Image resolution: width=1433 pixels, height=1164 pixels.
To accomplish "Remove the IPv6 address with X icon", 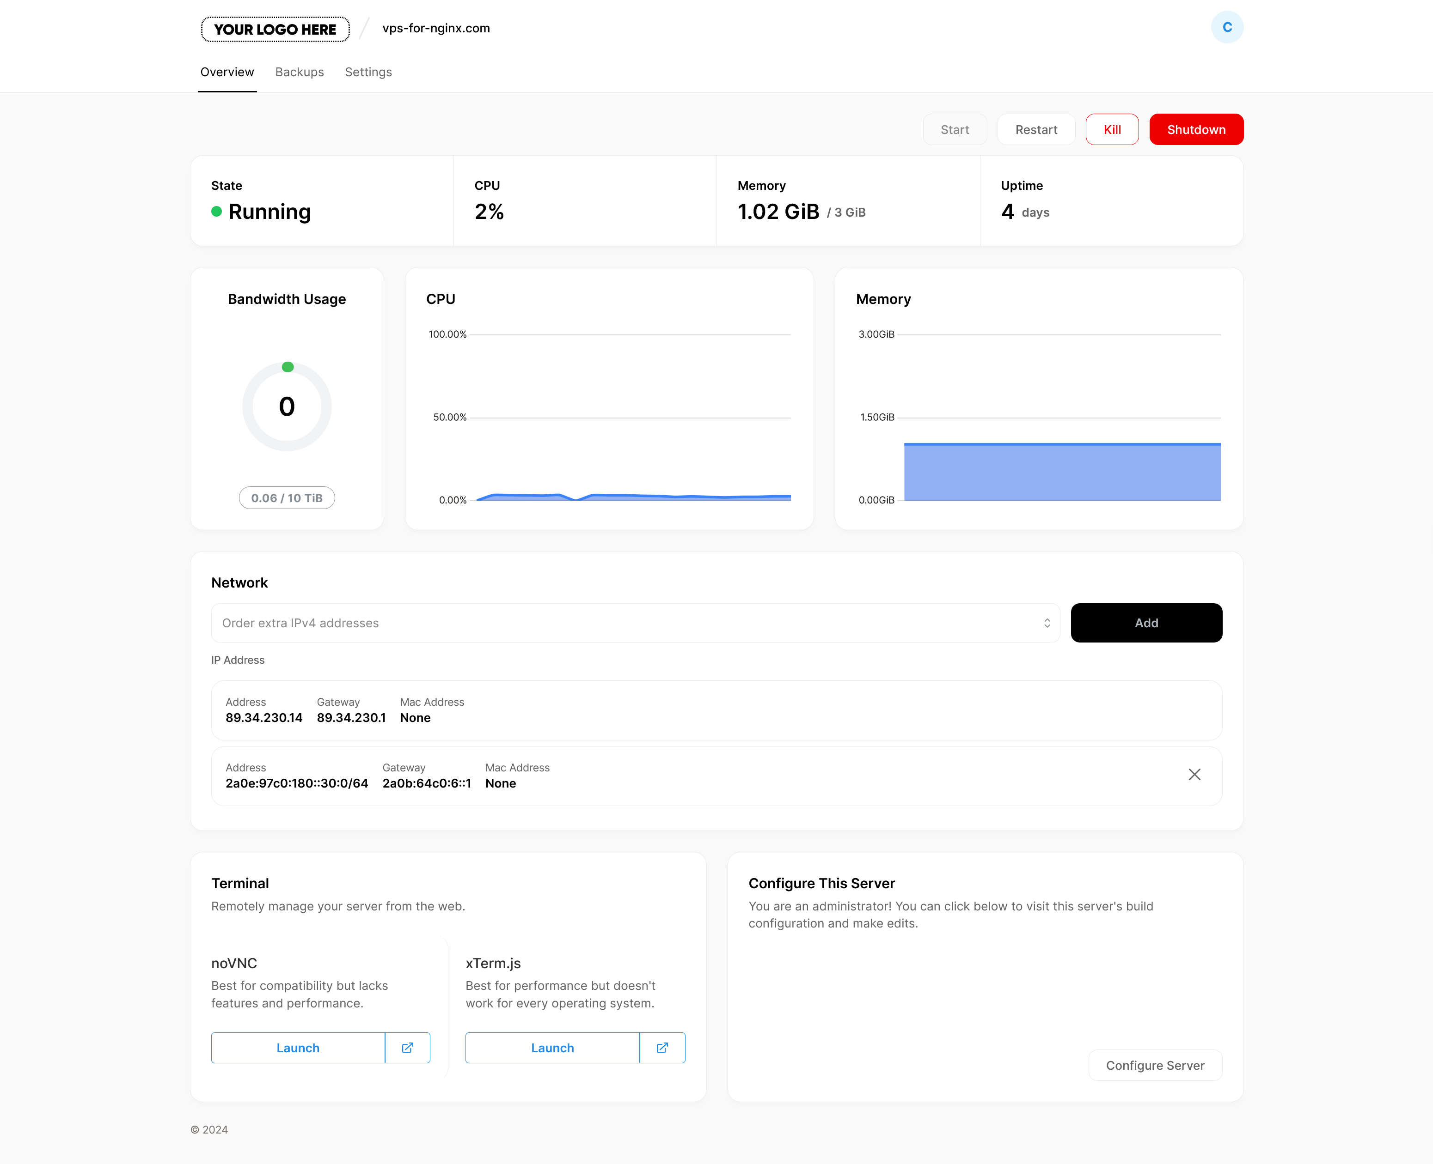I will tap(1194, 775).
